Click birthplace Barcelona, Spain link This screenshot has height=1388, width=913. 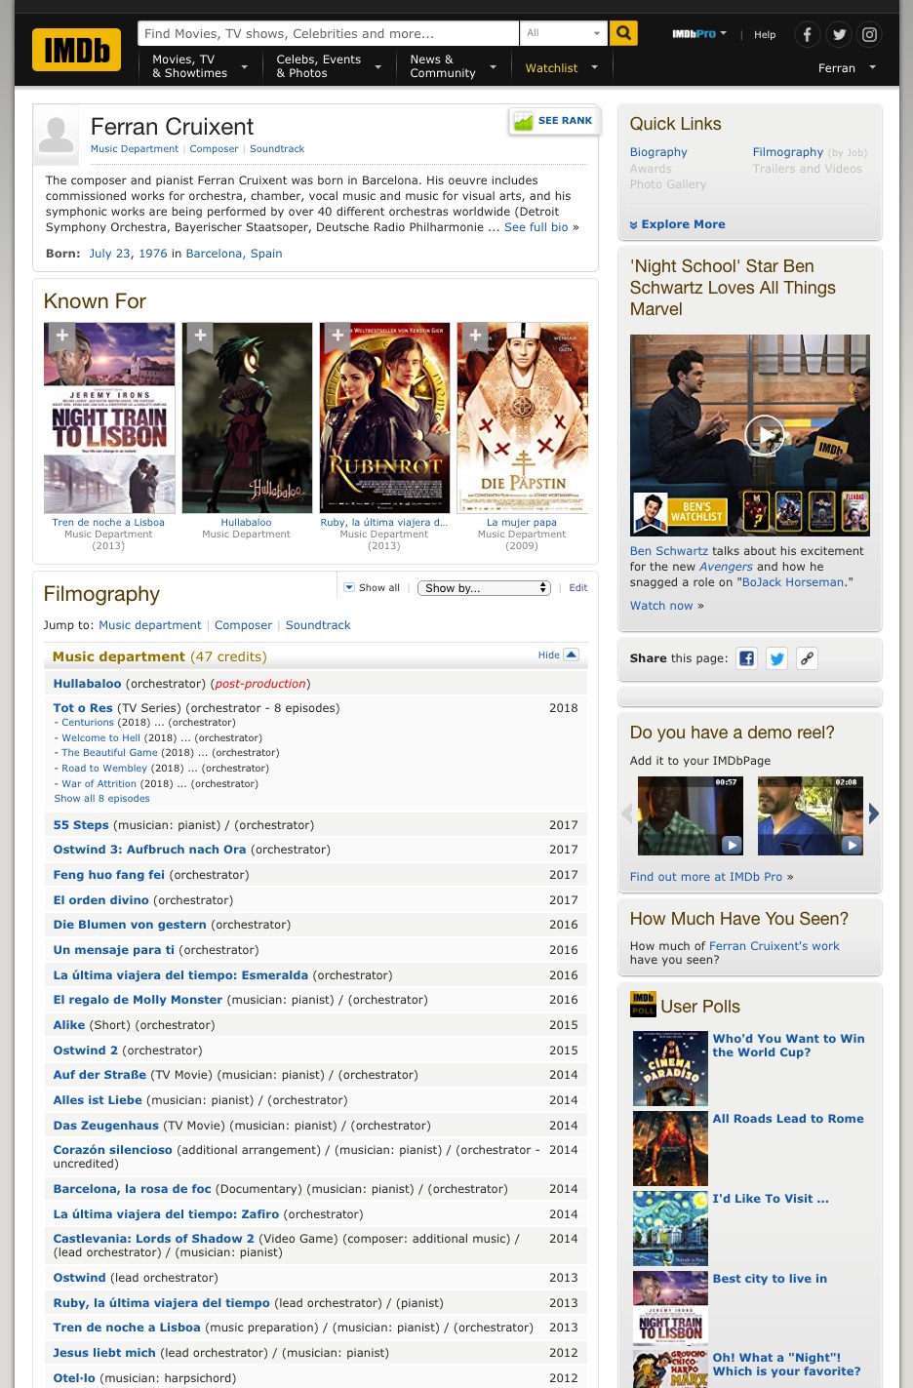coord(234,254)
